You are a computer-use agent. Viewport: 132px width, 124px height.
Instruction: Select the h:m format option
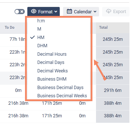click(41, 21)
